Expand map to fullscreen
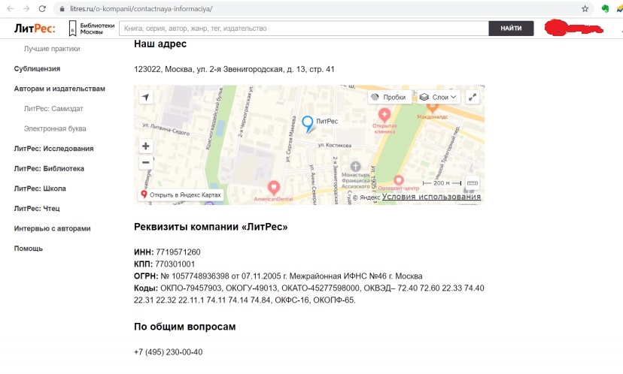 click(x=473, y=97)
